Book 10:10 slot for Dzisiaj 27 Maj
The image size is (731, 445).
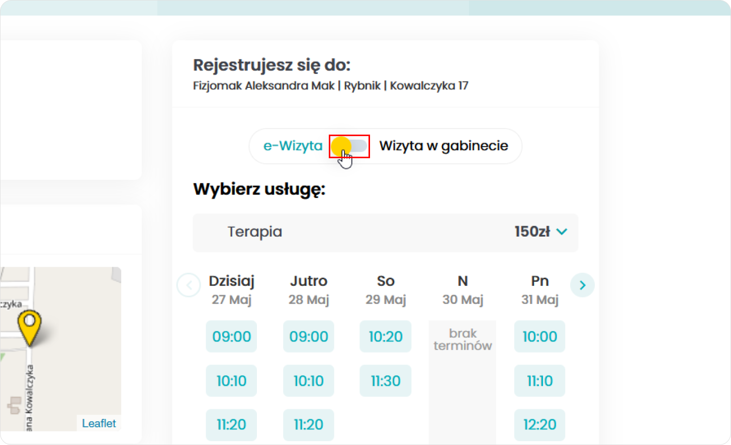[x=231, y=381]
